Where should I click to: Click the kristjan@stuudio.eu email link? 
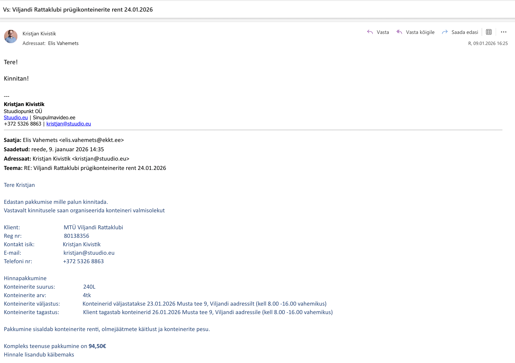click(69, 124)
